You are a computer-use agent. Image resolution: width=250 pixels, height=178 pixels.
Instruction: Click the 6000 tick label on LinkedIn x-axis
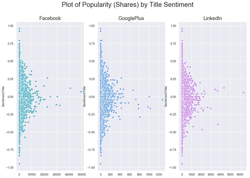pos(240,174)
